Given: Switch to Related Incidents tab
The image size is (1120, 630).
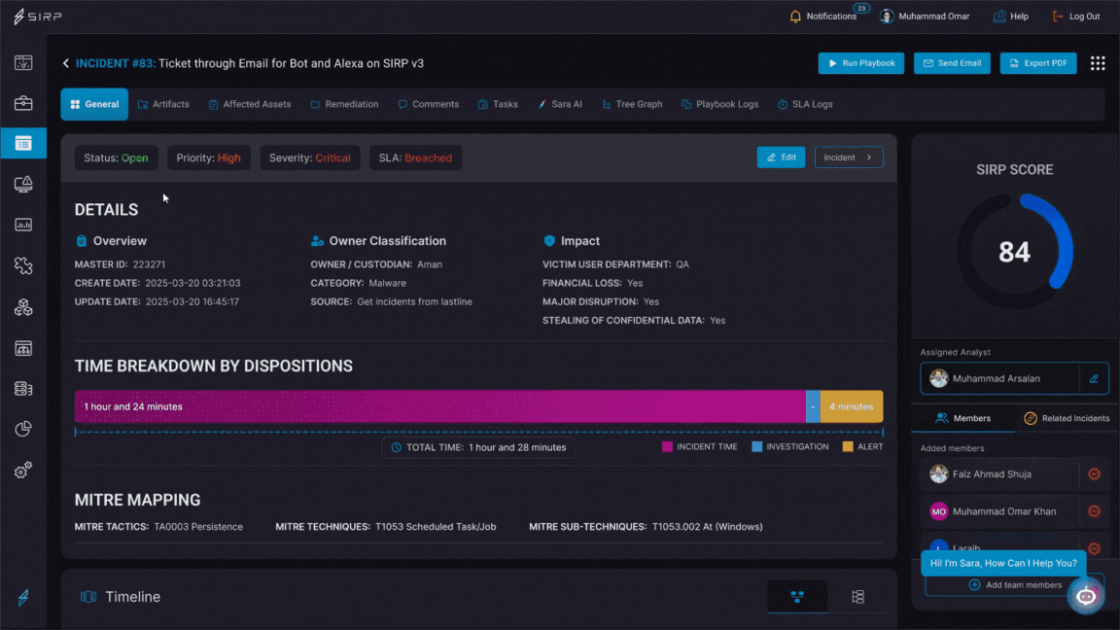Looking at the screenshot, I should [1067, 419].
